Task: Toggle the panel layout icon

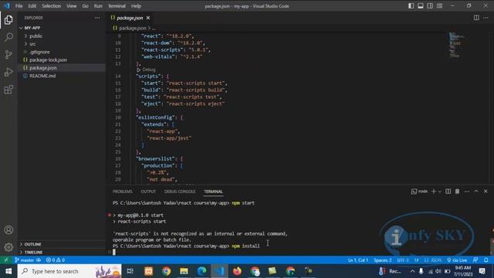Action: click(421, 6)
